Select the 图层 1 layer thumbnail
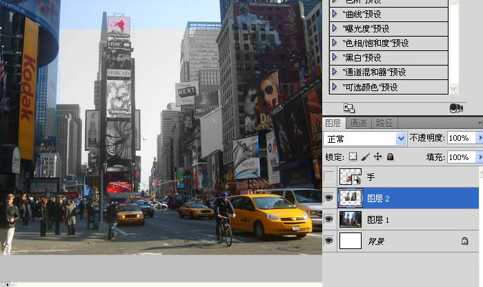This screenshot has height=287, width=483. click(x=351, y=220)
